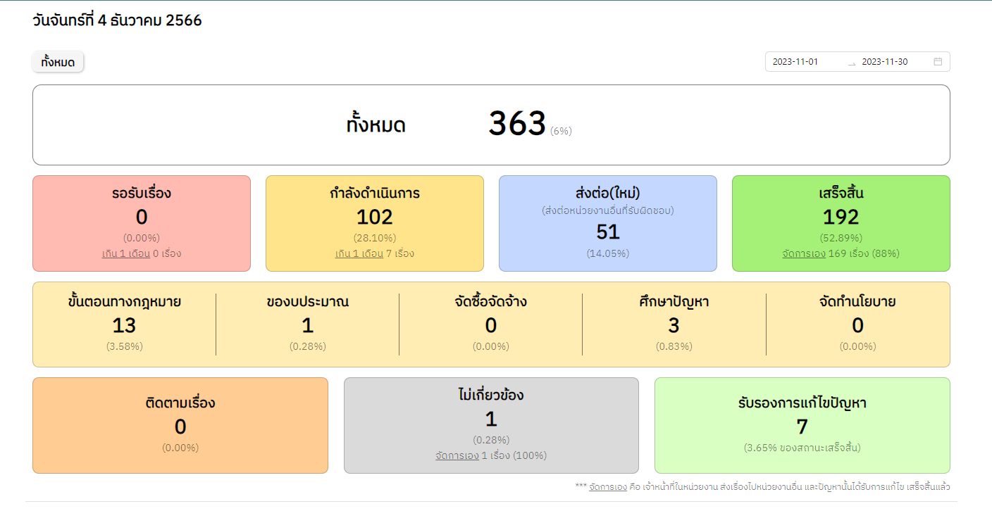992x511 pixels.
Task: Select the ของบประมาณ section
Action: 307,324
